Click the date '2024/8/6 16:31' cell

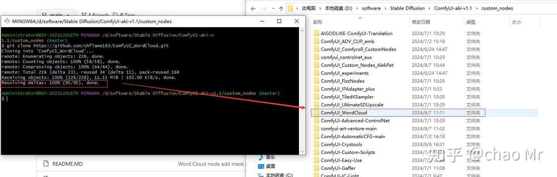pyautogui.click(x=428, y=144)
